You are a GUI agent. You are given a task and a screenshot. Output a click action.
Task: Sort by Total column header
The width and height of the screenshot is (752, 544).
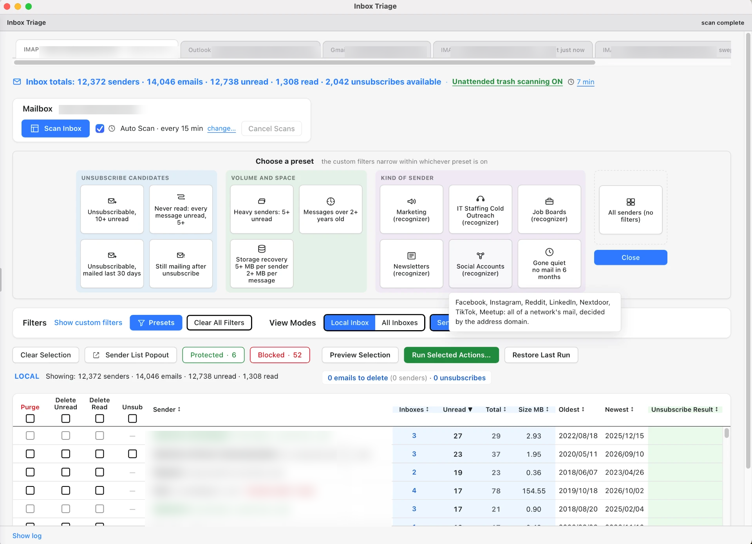(x=496, y=409)
